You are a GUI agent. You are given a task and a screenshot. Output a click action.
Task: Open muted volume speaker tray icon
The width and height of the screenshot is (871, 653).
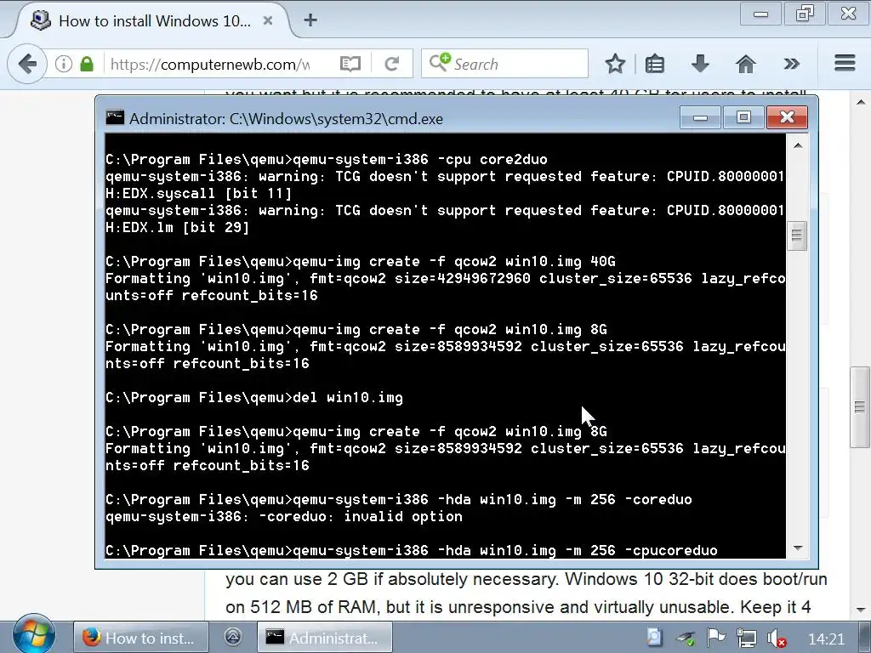coord(776,638)
